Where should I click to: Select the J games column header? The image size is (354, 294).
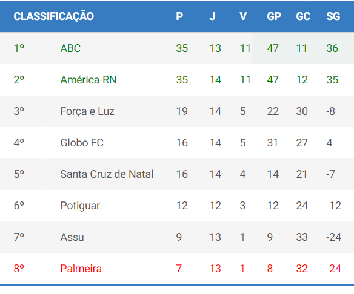(x=212, y=16)
